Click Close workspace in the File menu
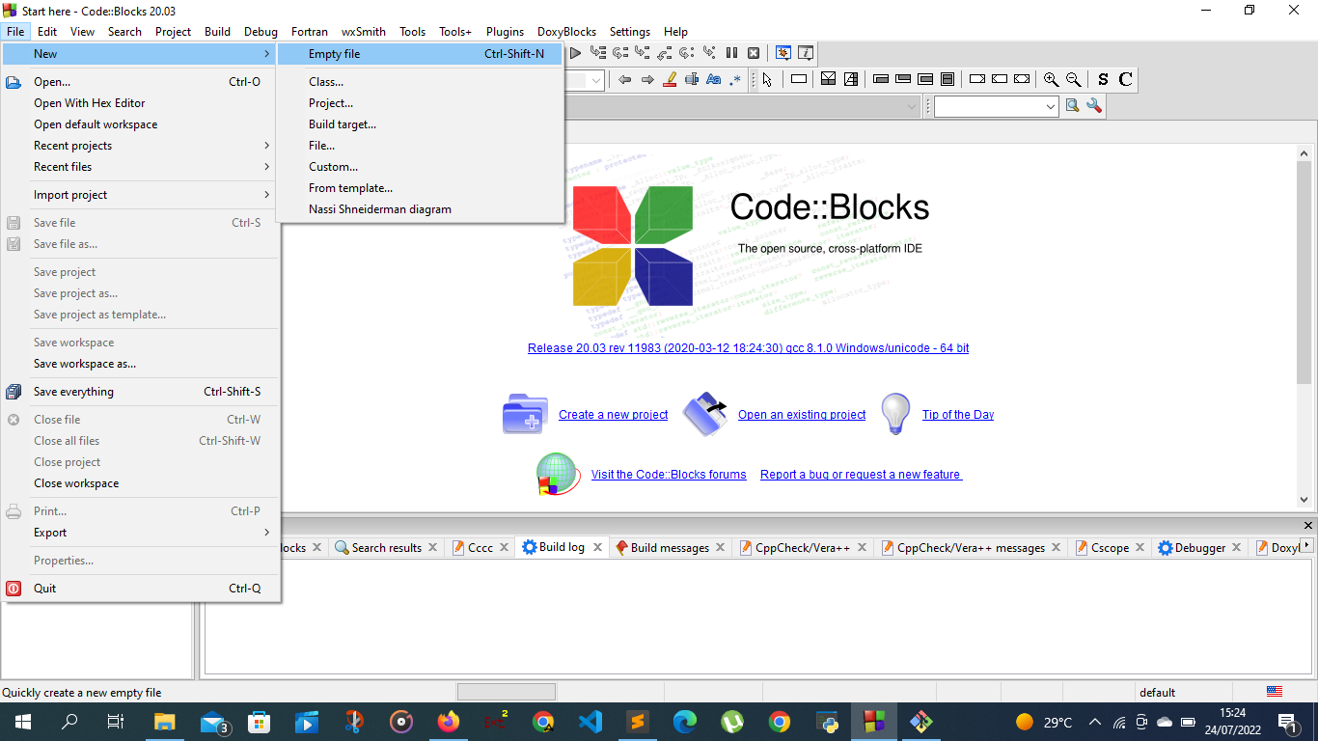The width and height of the screenshot is (1318, 741). pyautogui.click(x=141, y=483)
